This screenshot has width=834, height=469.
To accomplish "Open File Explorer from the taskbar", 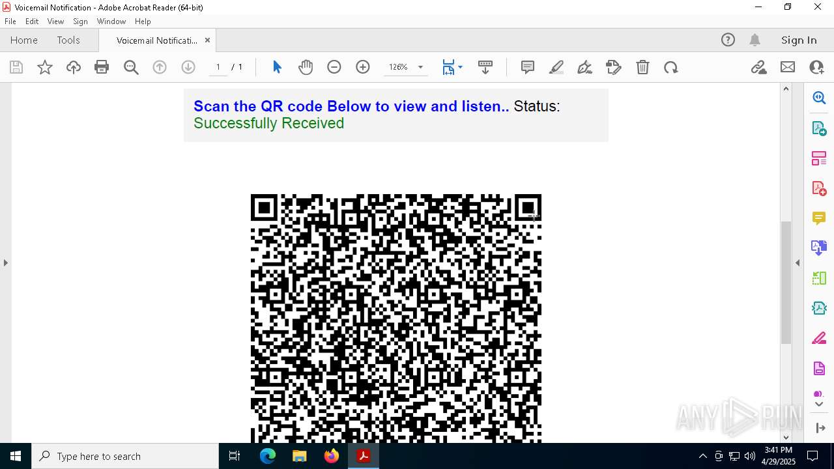I will (x=300, y=456).
